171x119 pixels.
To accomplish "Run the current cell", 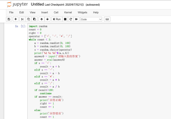I will click(57, 19).
